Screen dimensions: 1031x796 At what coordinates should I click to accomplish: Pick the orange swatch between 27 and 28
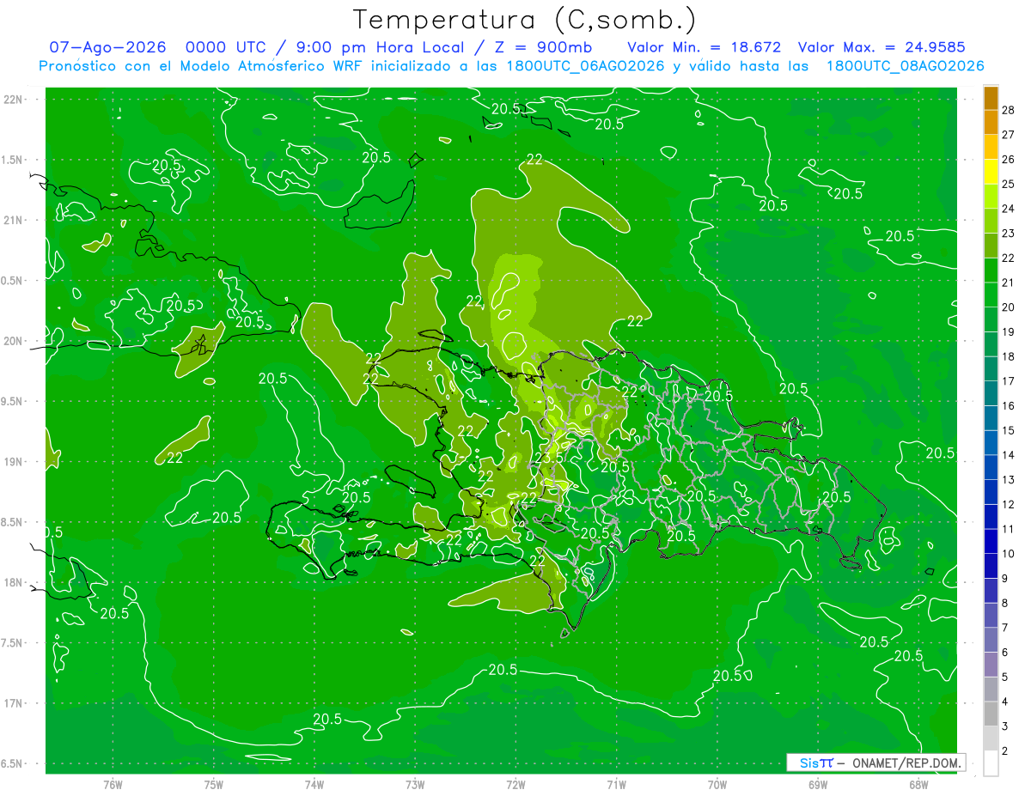pos(991,122)
